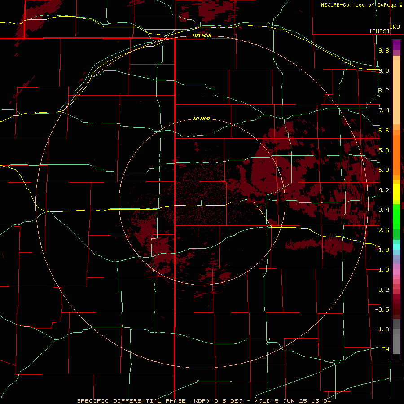Screen dimensions: 404x404
Task: Pick the purple segment atop the color bar
Action: [396, 45]
